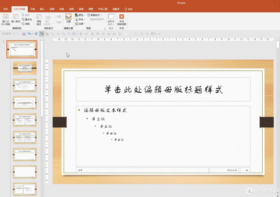This screenshot has width=280, height=197.
Task: Click the distribute vertically icon
Action: pos(120,34)
